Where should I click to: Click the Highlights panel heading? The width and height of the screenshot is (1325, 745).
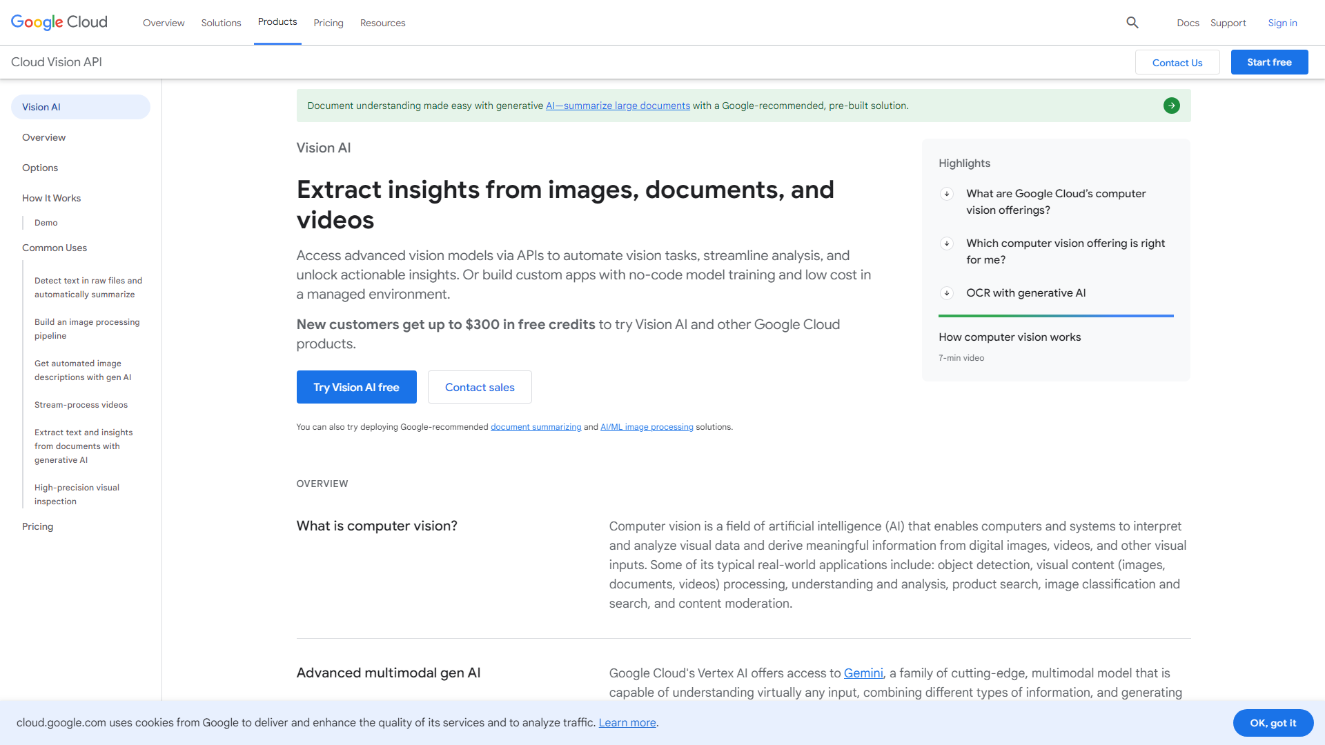964,163
